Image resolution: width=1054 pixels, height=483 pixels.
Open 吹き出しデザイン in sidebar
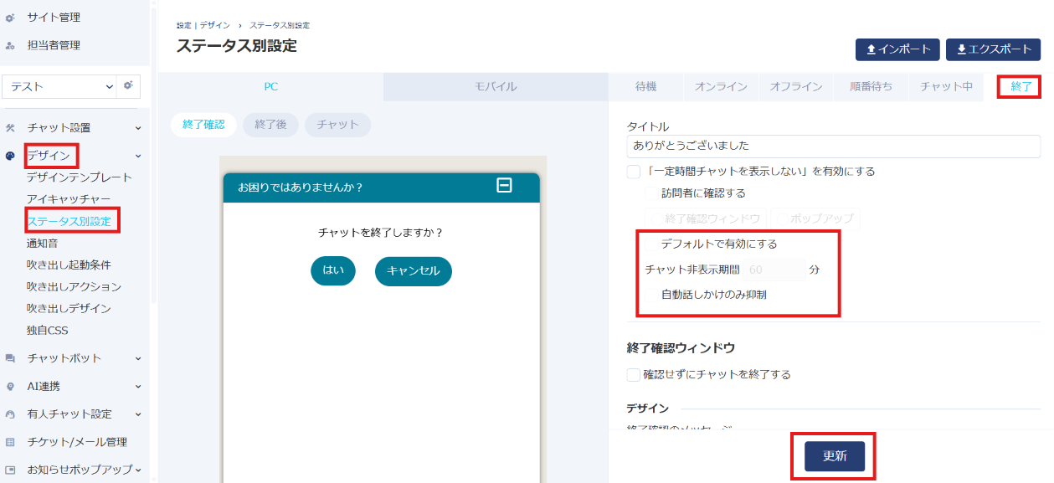click(x=69, y=309)
